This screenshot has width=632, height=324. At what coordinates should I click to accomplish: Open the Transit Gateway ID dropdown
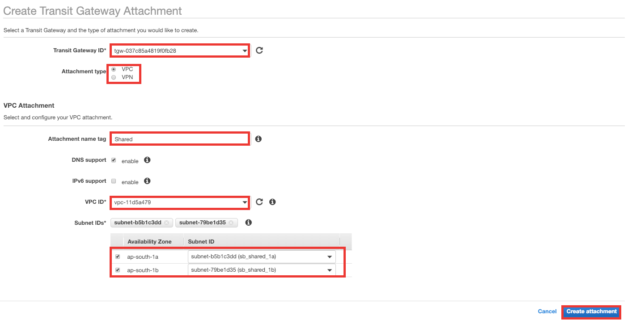click(243, 50)
